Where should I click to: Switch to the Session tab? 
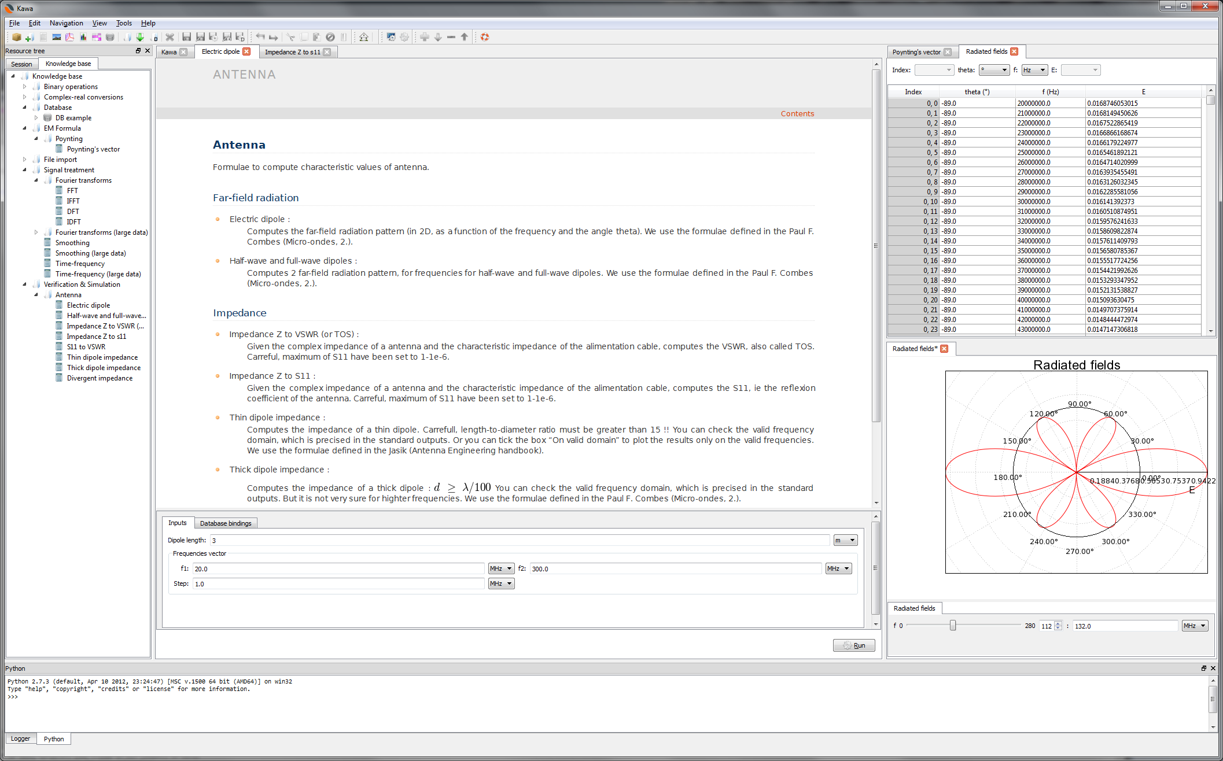coord(21,64)
